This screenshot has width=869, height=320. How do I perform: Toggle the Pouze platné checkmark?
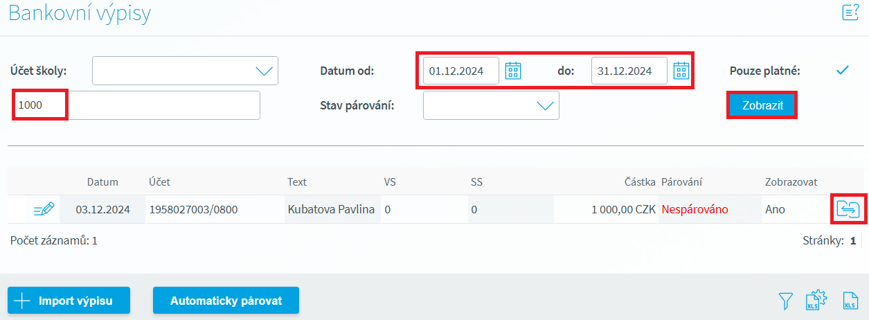842,71
